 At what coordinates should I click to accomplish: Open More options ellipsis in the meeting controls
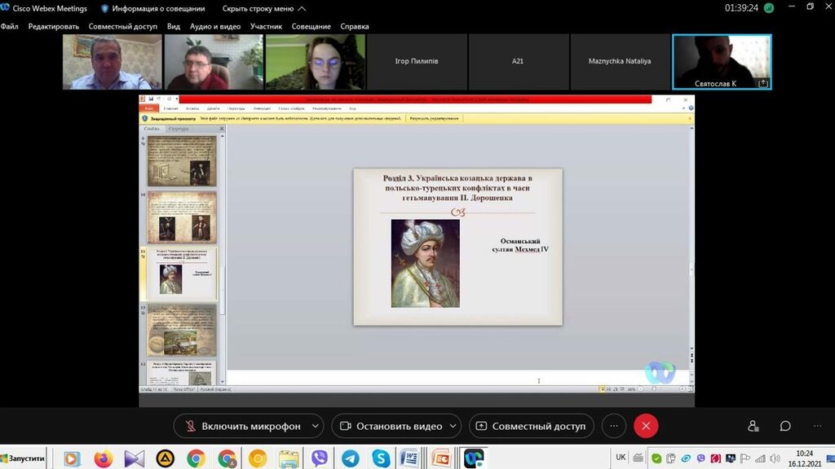tap(614, 426)
